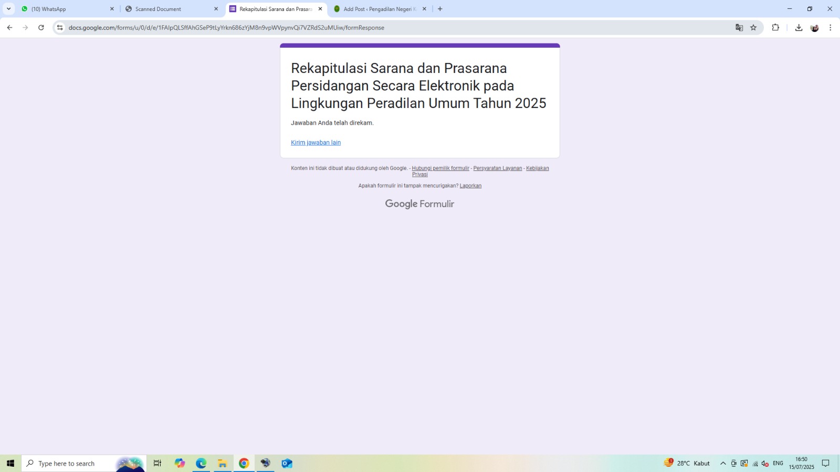
Task: Click 'Laporkan' to report the form
Action: click(x=470, y=186)
